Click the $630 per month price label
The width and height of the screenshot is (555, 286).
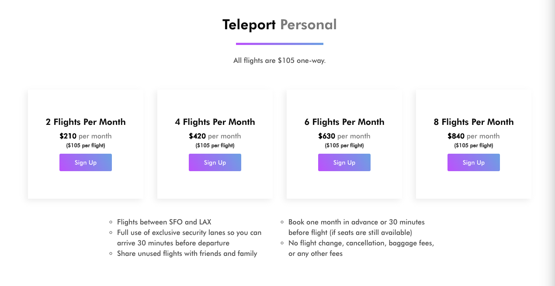(x=344, y=136)
